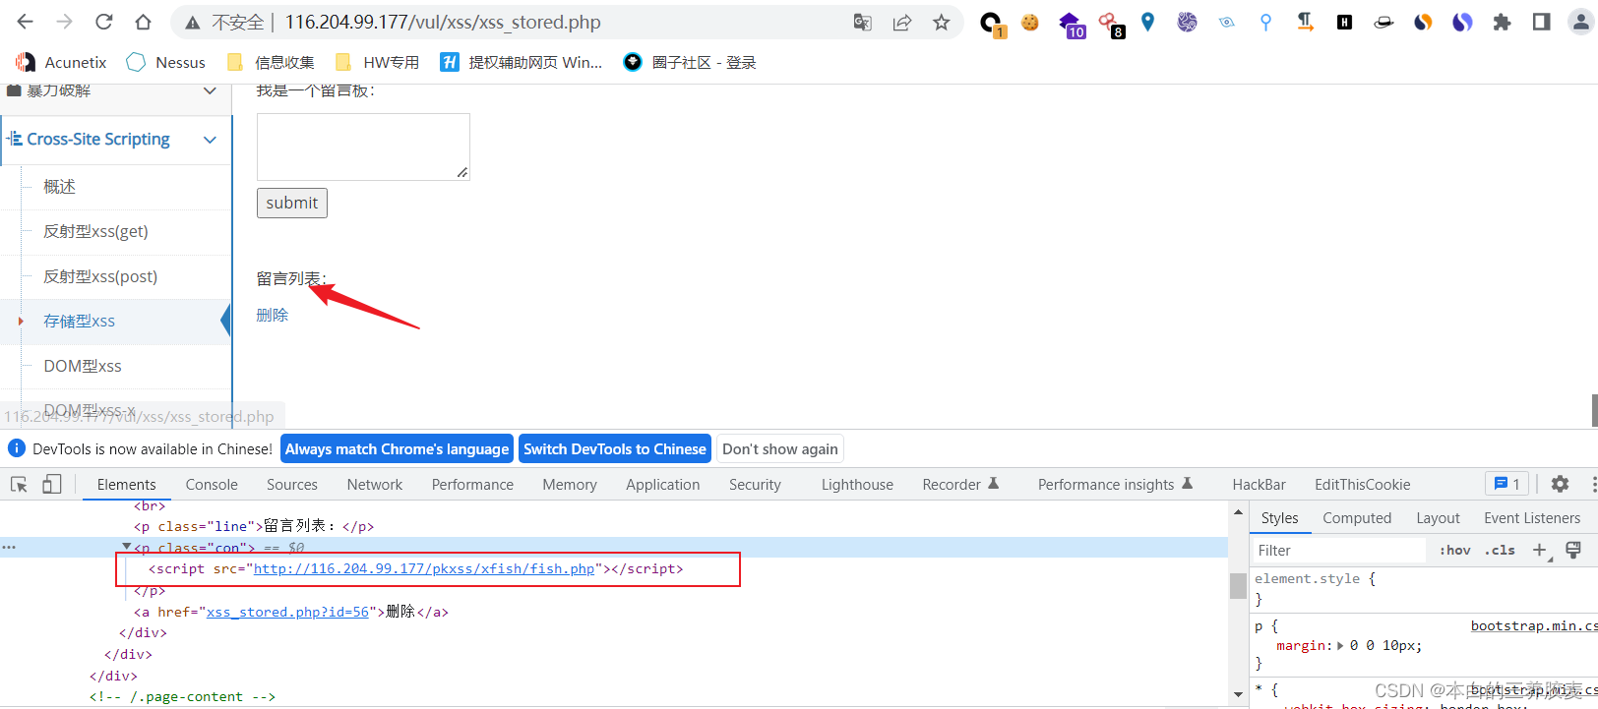Bookmark this page with the star icon
The height and width of the screenshot is (709, 1598).
coord(942,22)
